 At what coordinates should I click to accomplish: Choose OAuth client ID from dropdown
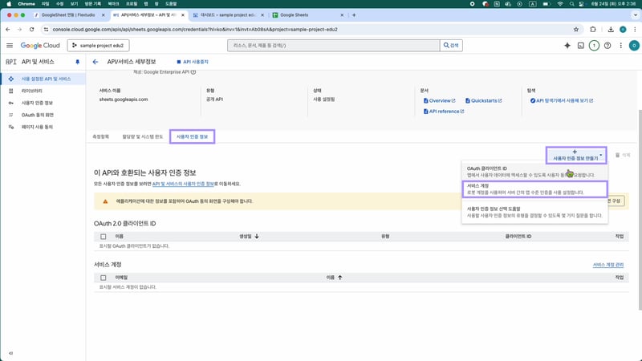click(x=534, y=172)
